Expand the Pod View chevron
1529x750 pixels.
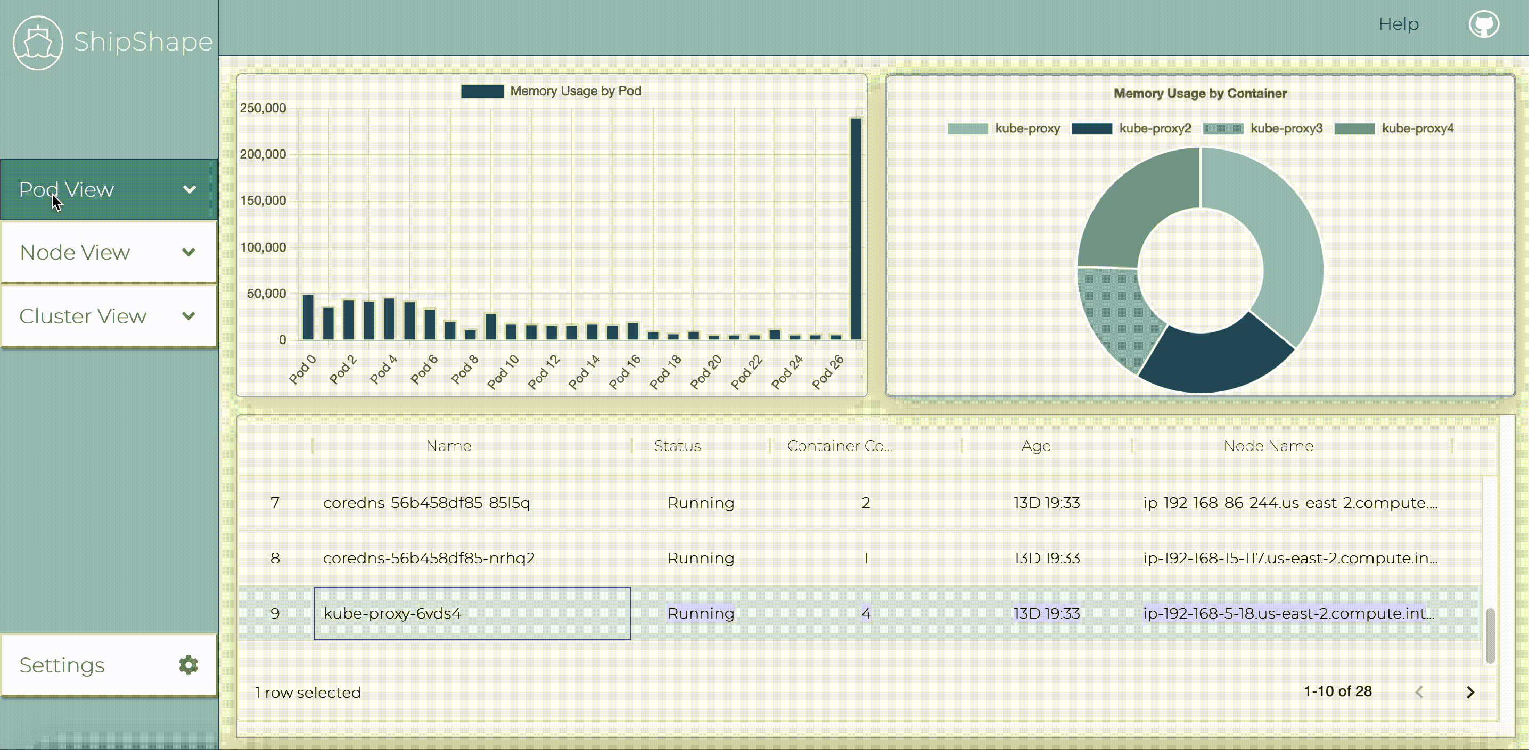[x=190, y=190]
